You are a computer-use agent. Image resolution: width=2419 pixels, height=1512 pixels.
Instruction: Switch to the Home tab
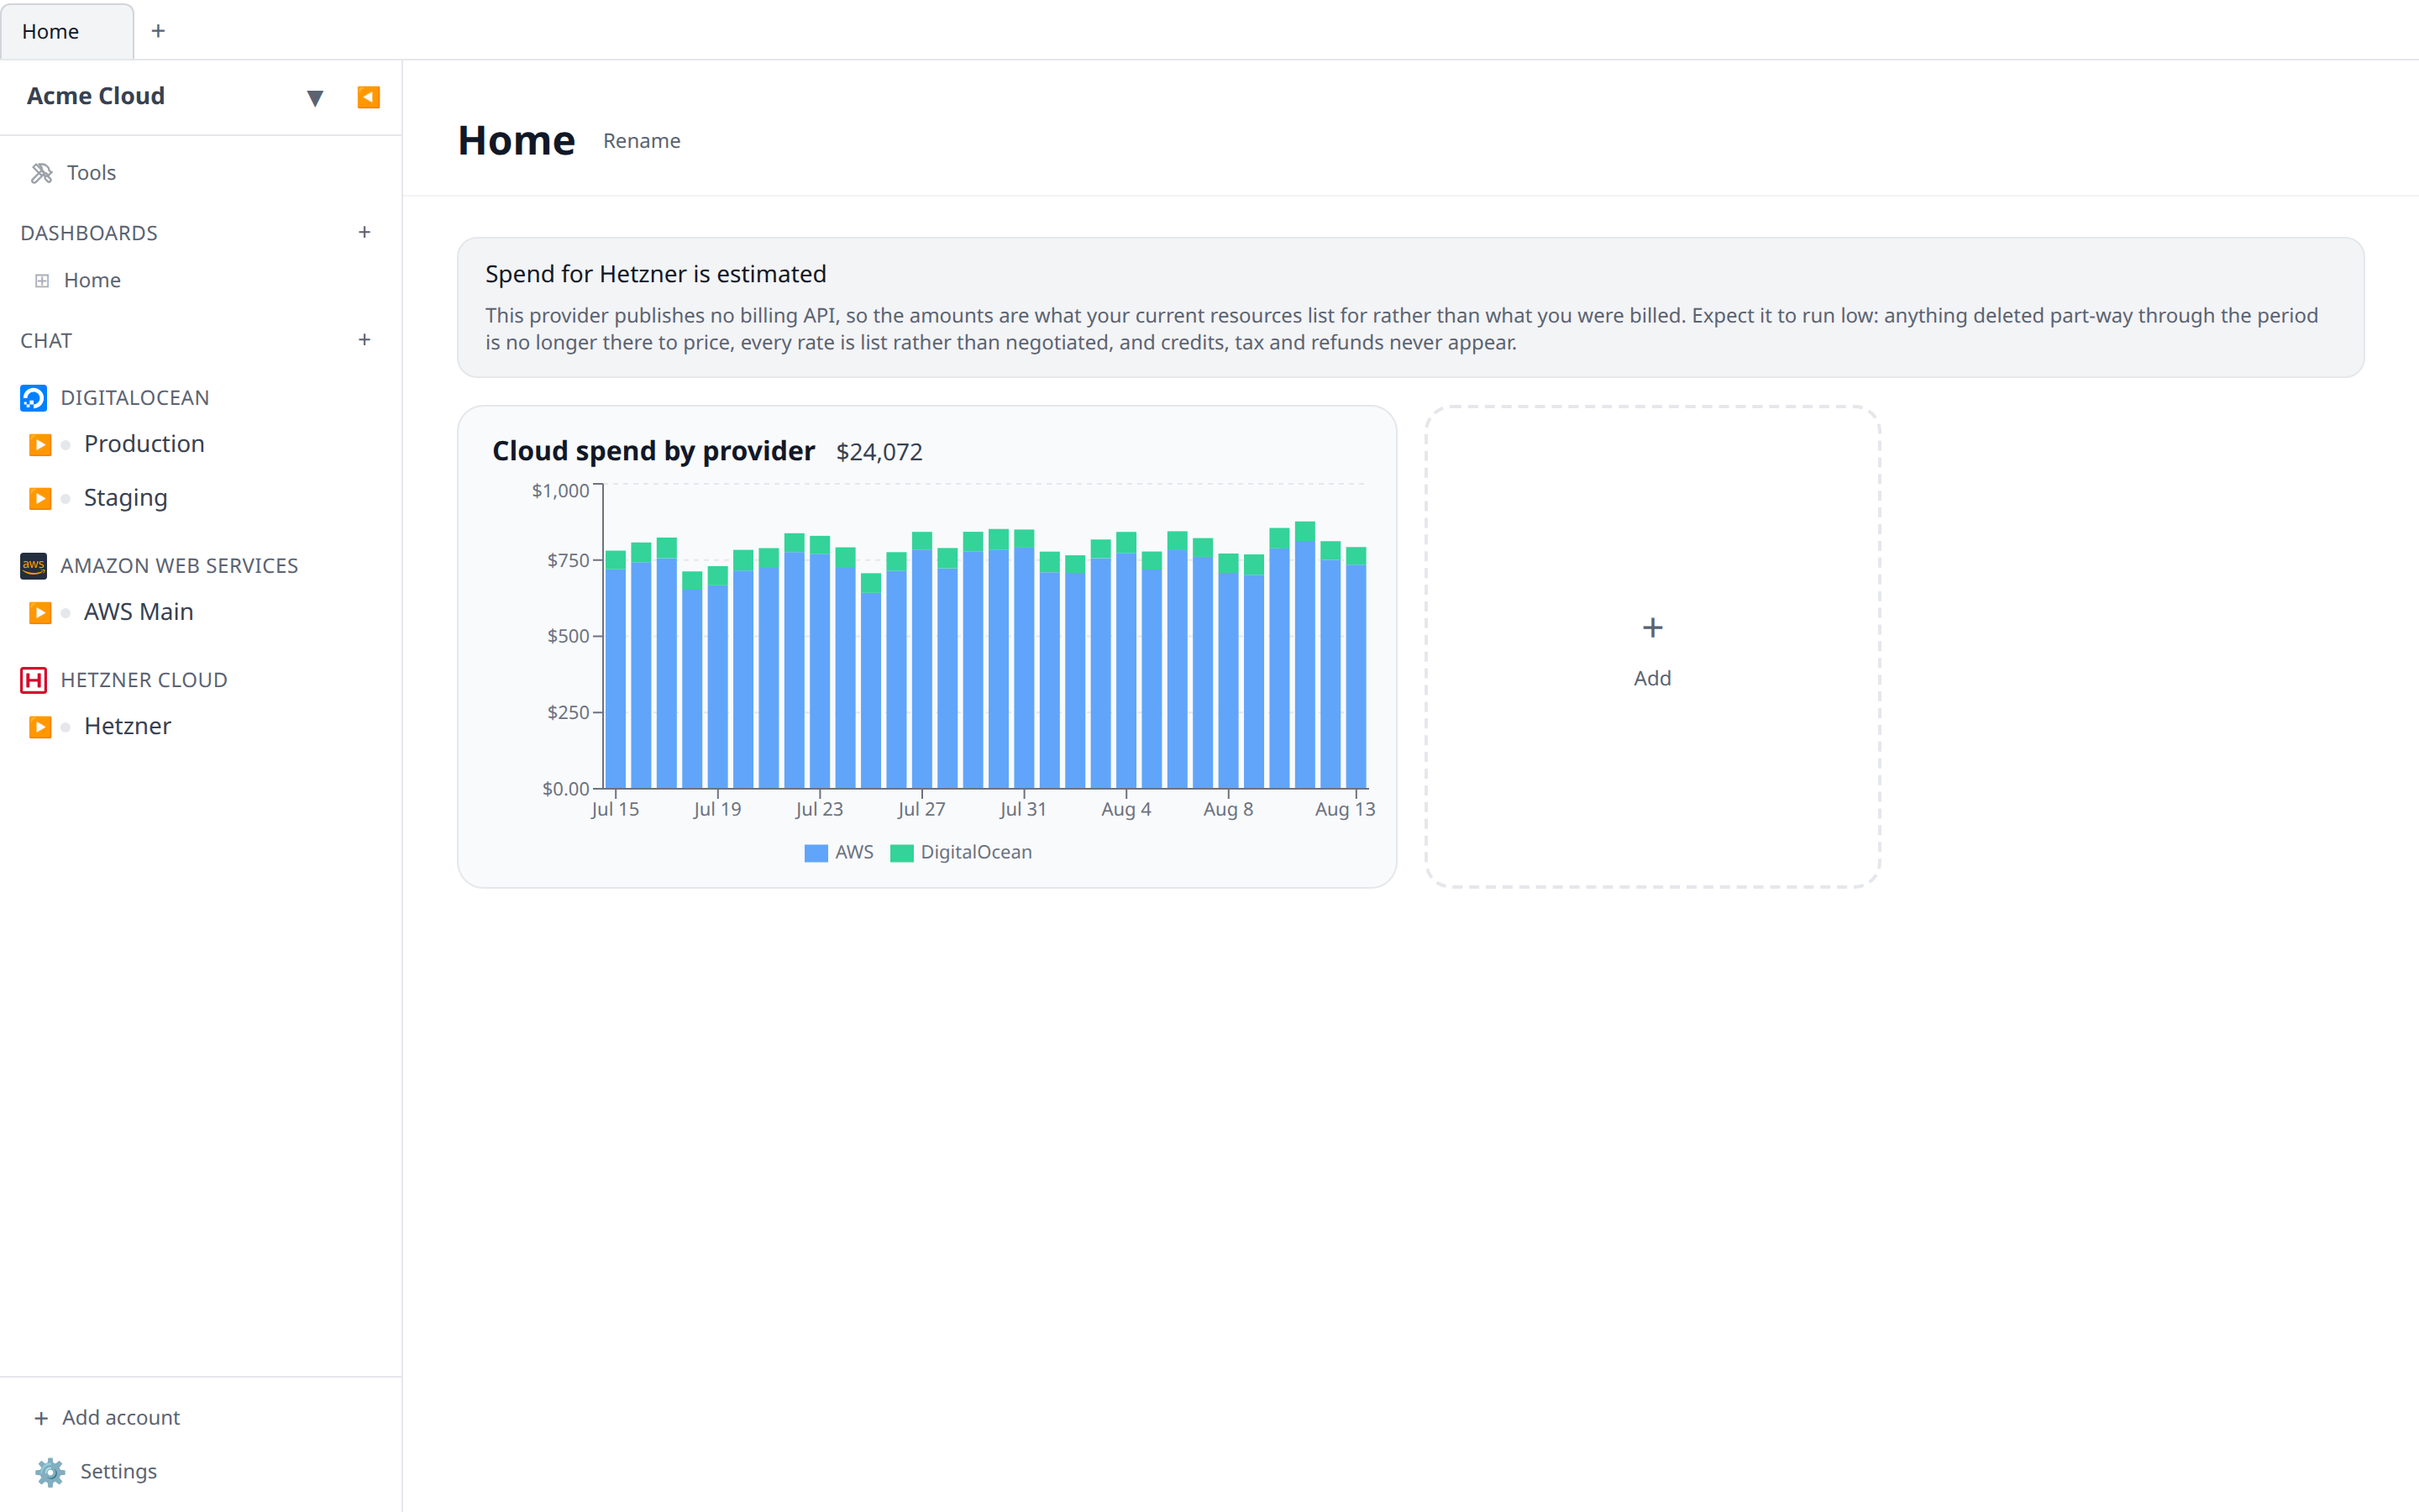pyautogui.click(x=66, y=31)
